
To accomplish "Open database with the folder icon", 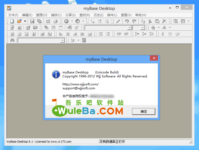I will click(x=19, y=21).
